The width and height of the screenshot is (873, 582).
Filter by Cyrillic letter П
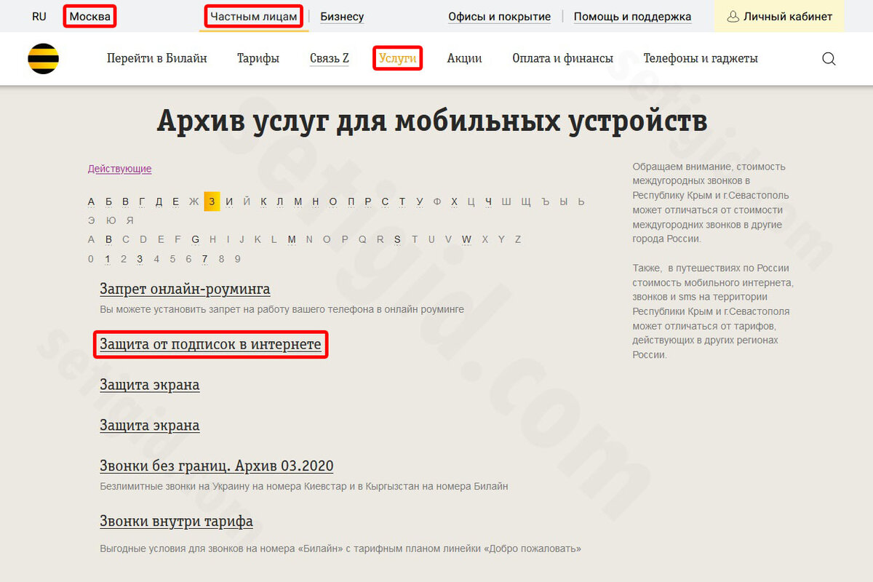point(351,202)
